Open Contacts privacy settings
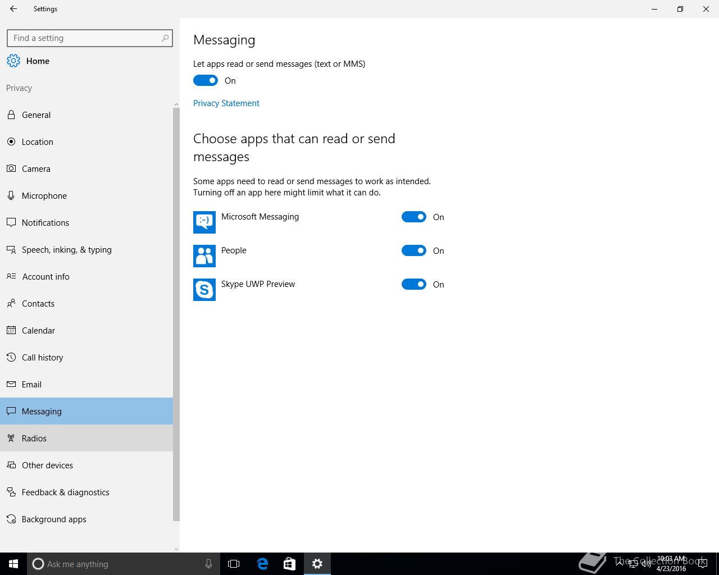The width and height of the screenshot is (719, 575). [87, 303]
